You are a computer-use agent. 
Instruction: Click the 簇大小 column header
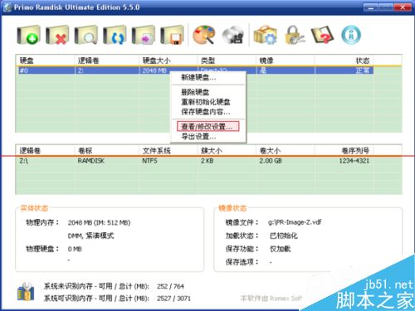(x=227, y=151)
